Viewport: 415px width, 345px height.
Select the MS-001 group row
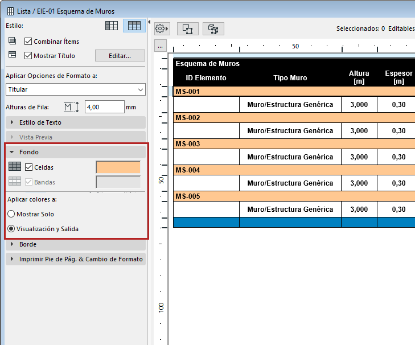pos(294,92)
